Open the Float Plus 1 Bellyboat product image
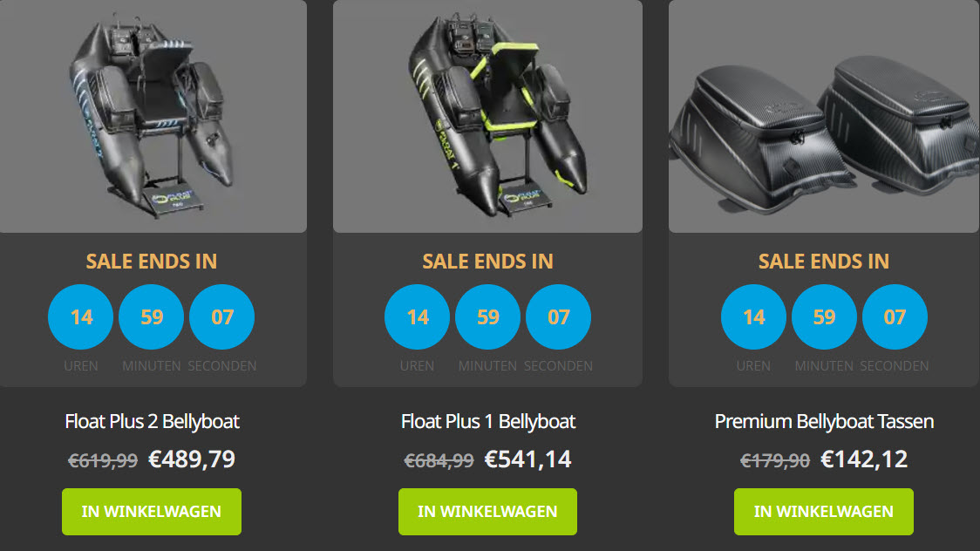The image size is (980, 551). pyautogui.click(x=487, y=116)
